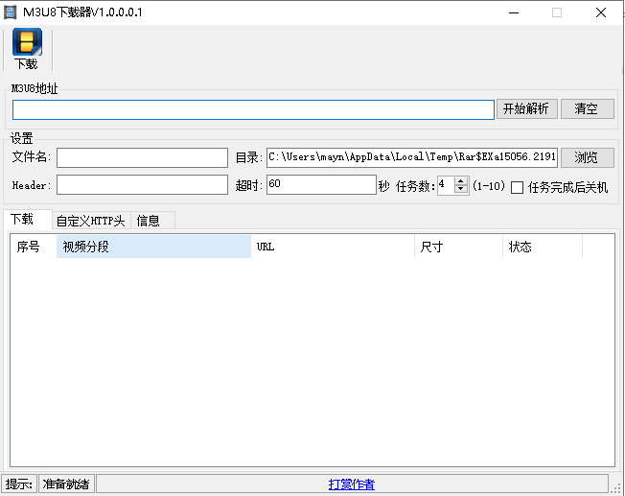Screen dimensions: 625x496
Task: Click the M3U8下载器 app icon in the title bar
Action: pos(10,12)
